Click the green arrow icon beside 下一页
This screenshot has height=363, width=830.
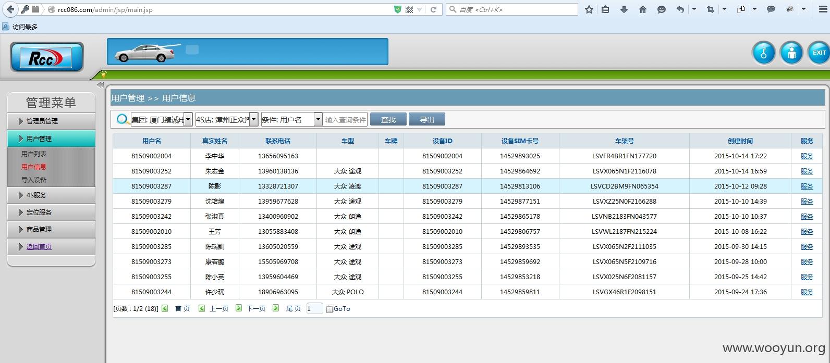[238, 308]
